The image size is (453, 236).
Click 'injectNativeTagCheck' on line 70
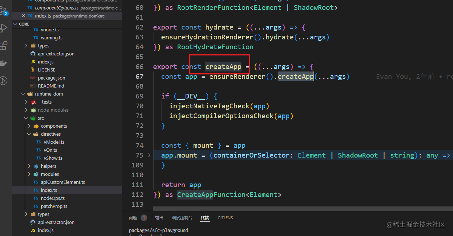[209, 106]
